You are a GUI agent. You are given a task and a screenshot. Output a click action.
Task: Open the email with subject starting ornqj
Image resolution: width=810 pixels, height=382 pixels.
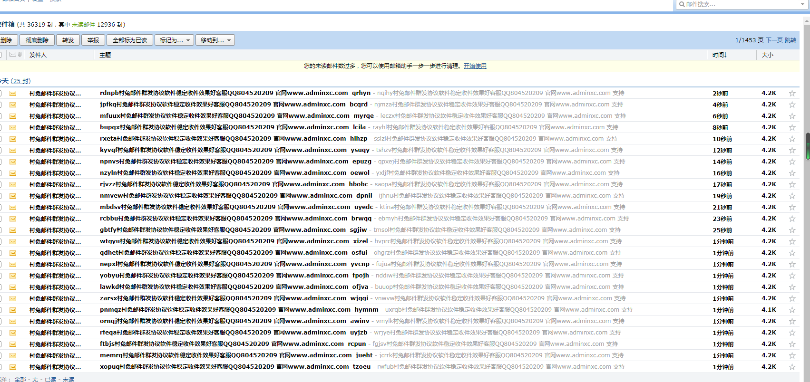click(234, 321)
